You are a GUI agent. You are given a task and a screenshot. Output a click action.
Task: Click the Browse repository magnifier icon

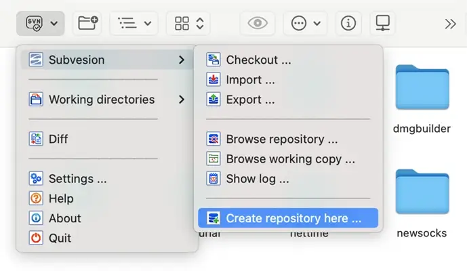214,139
